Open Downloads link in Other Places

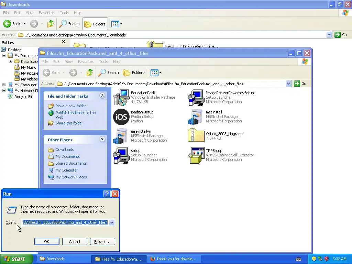65,150
